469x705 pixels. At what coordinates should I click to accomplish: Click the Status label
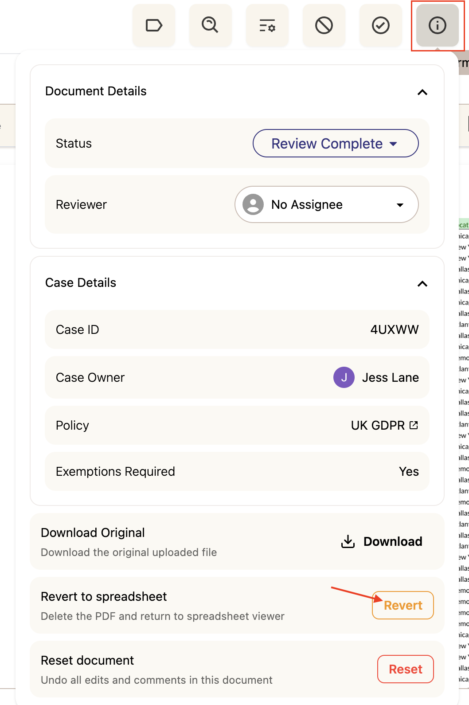74,144
